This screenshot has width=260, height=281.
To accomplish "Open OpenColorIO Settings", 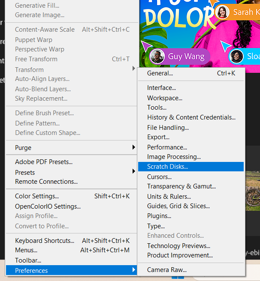I will (71, 206).
